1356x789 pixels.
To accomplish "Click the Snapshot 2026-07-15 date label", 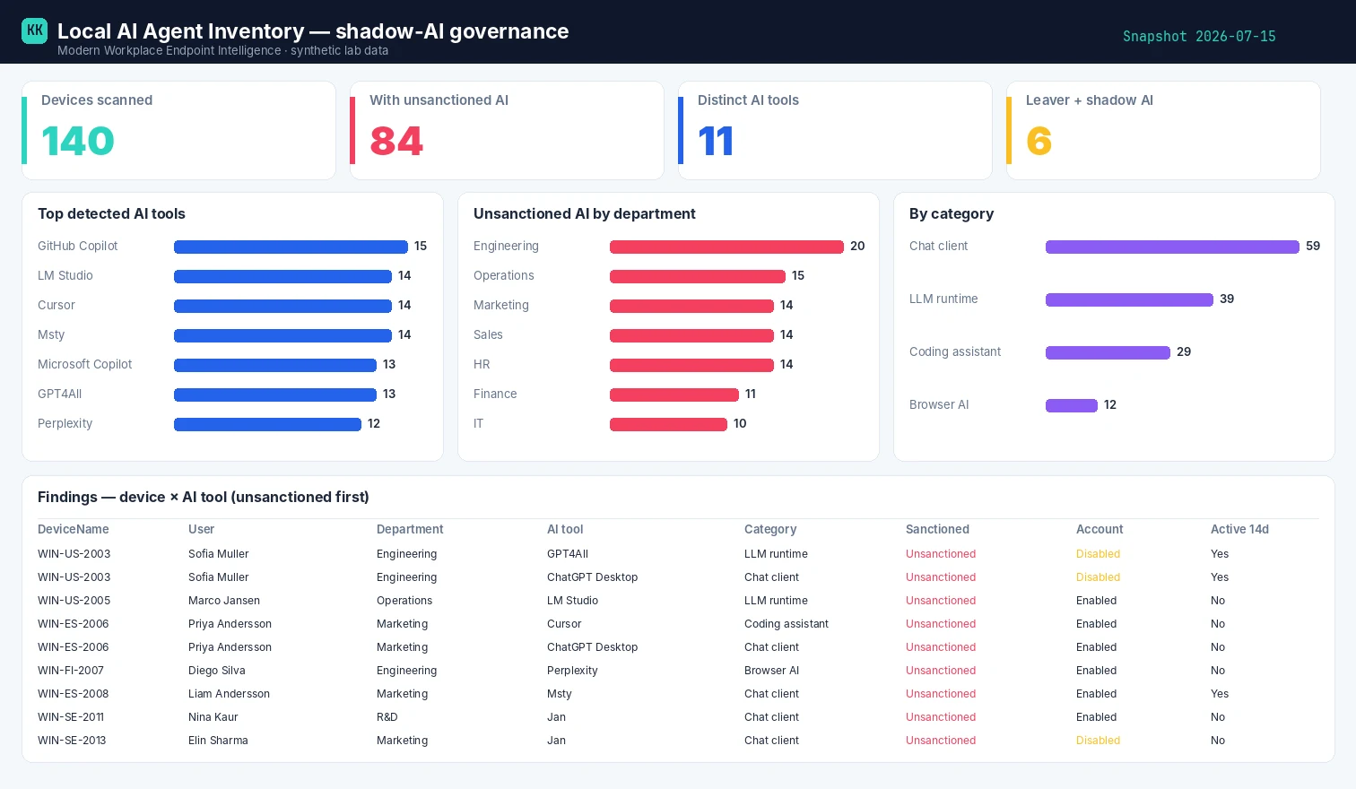I will pyautogui.click(x=1199, y=37).
